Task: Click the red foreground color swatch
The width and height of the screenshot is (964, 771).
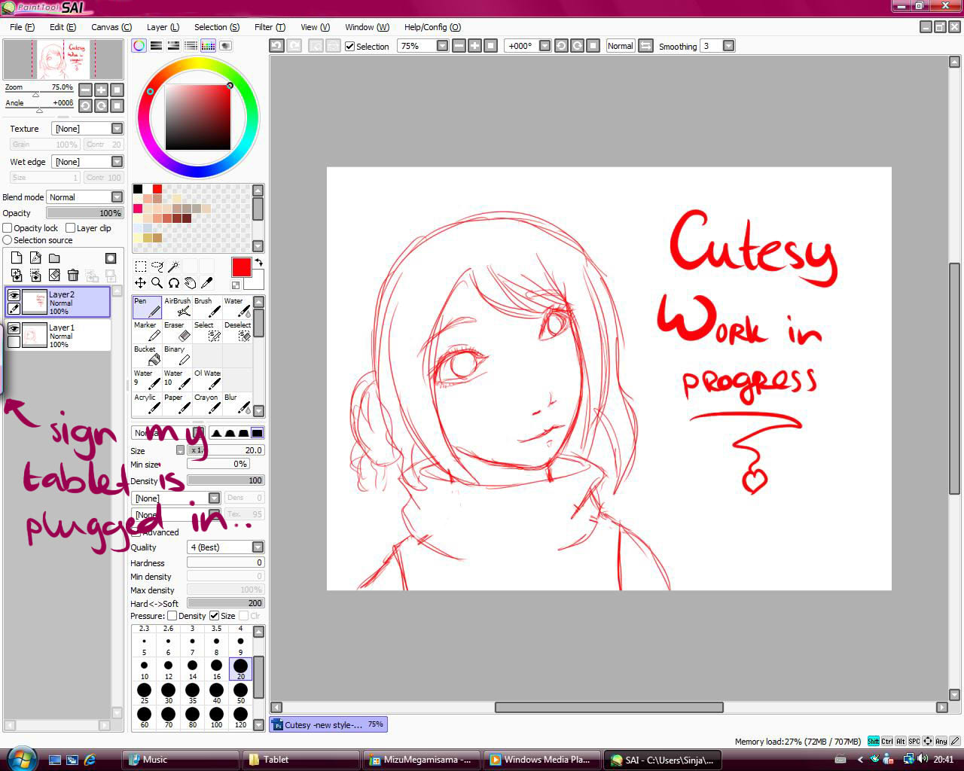Action: point(241,267)
